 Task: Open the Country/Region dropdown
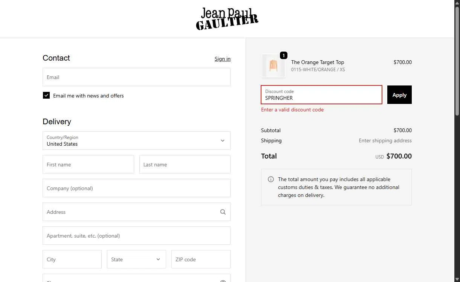pyautogui.click(x=136, y=140)
